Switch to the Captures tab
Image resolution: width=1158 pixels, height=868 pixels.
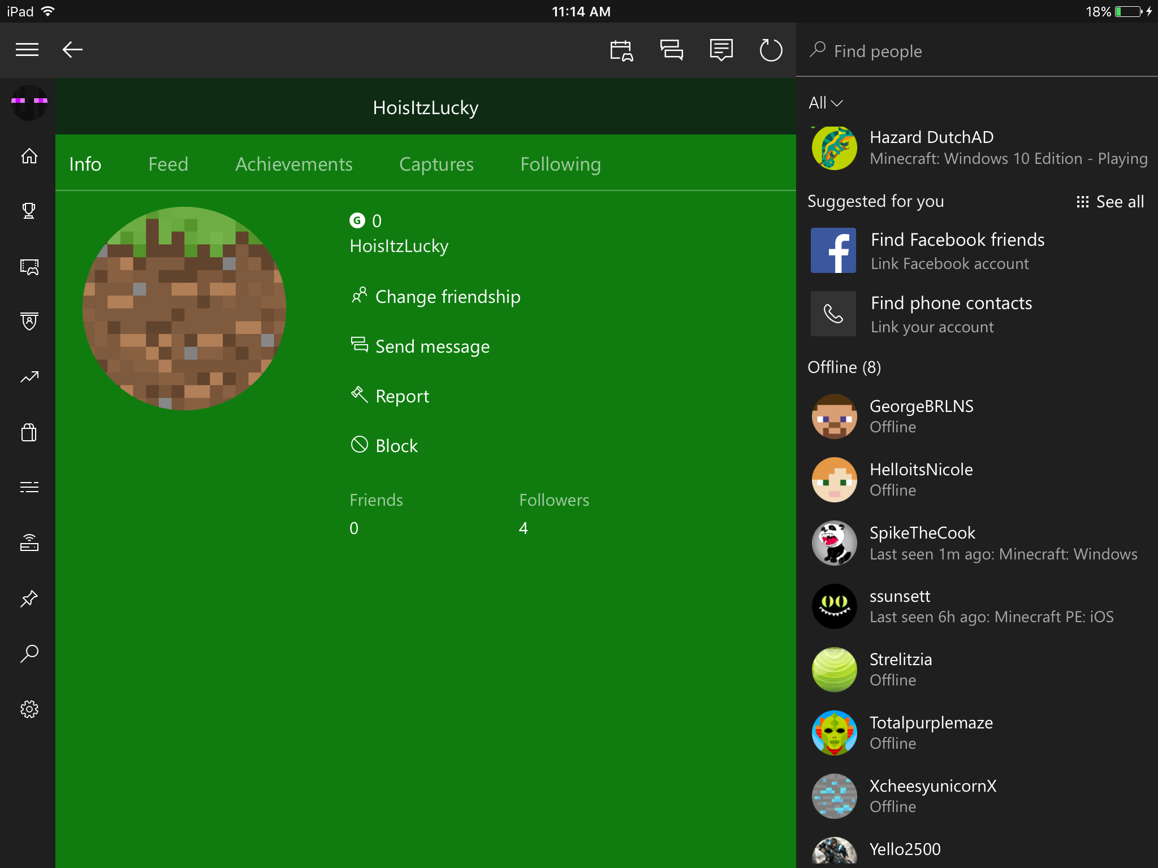point(437,164)
